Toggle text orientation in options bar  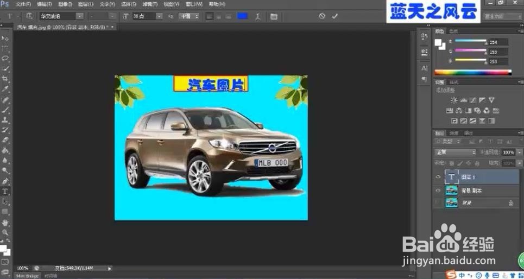pos(30,16)
